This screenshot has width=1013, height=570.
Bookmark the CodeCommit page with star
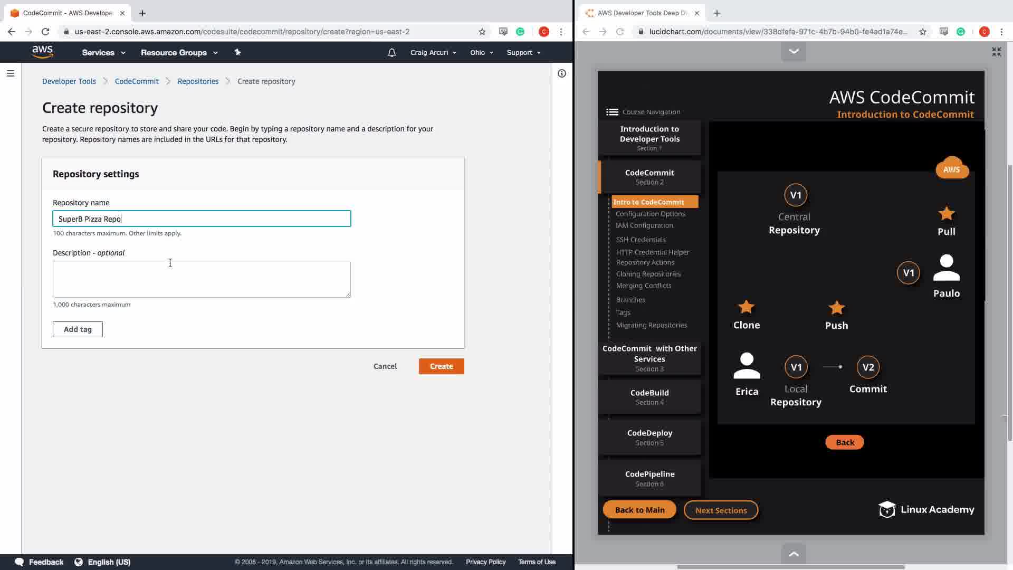coord(482,32)
